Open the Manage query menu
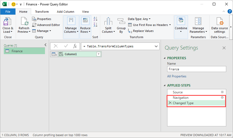Screen dimensions: 233x138 42,31
